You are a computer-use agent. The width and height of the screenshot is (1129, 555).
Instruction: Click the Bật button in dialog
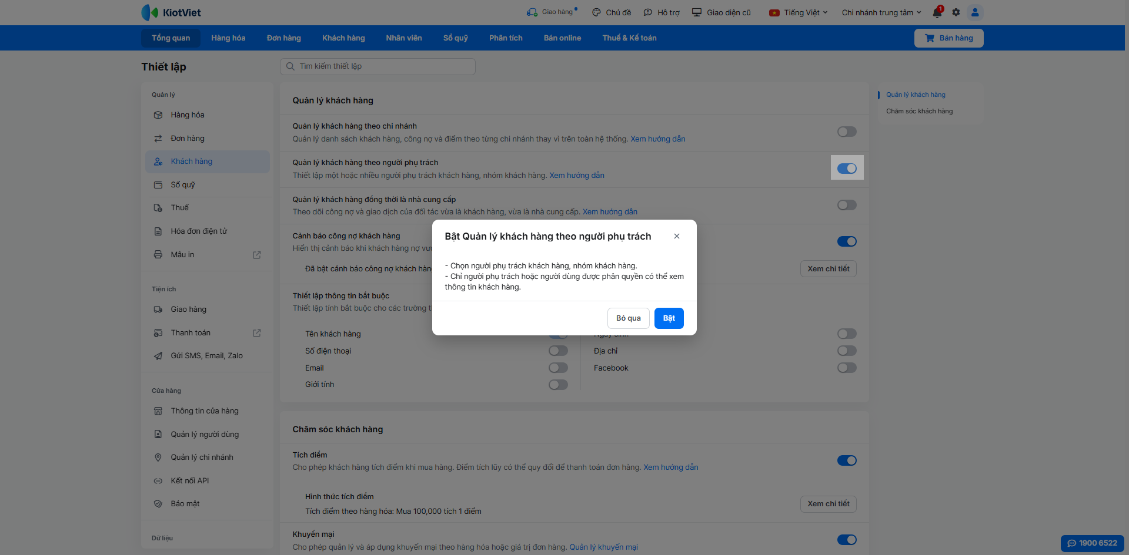tap(669, 318)
